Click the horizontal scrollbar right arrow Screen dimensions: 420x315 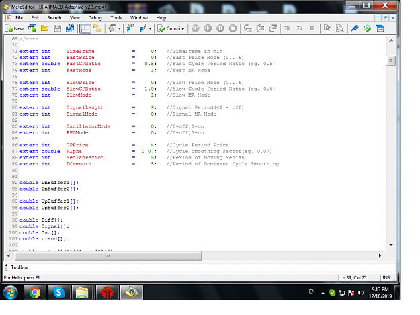point(380,256)
